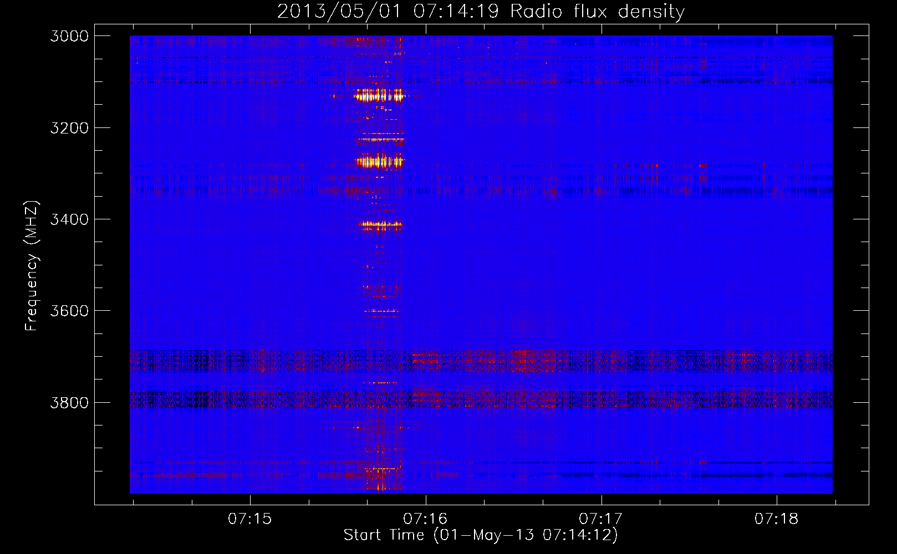Click the 07:16 time axis label
897x554 pixels.
425,519
